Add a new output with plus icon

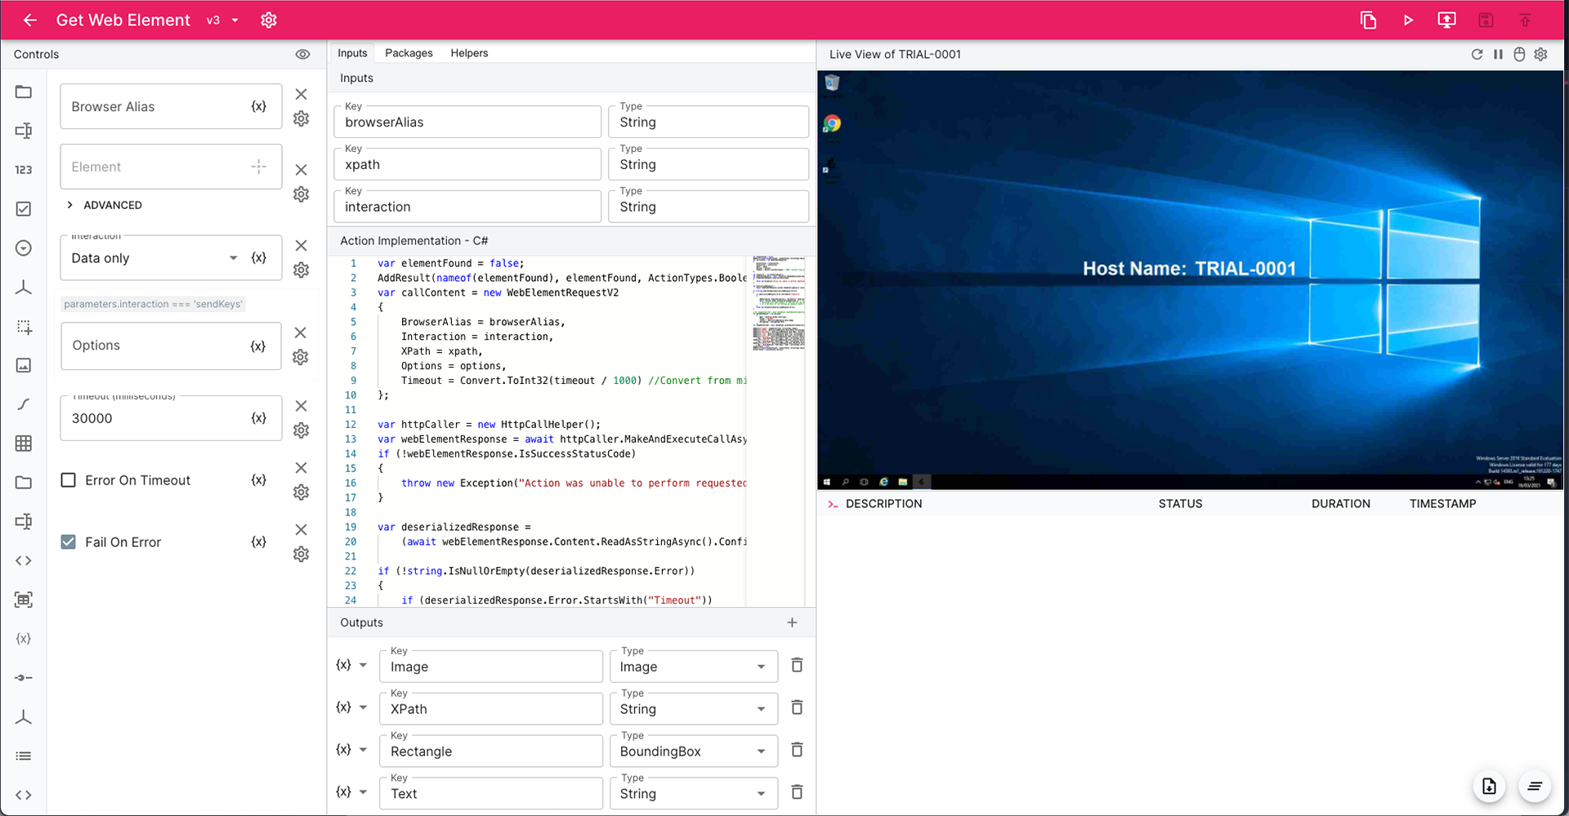(x=792, y=622)
